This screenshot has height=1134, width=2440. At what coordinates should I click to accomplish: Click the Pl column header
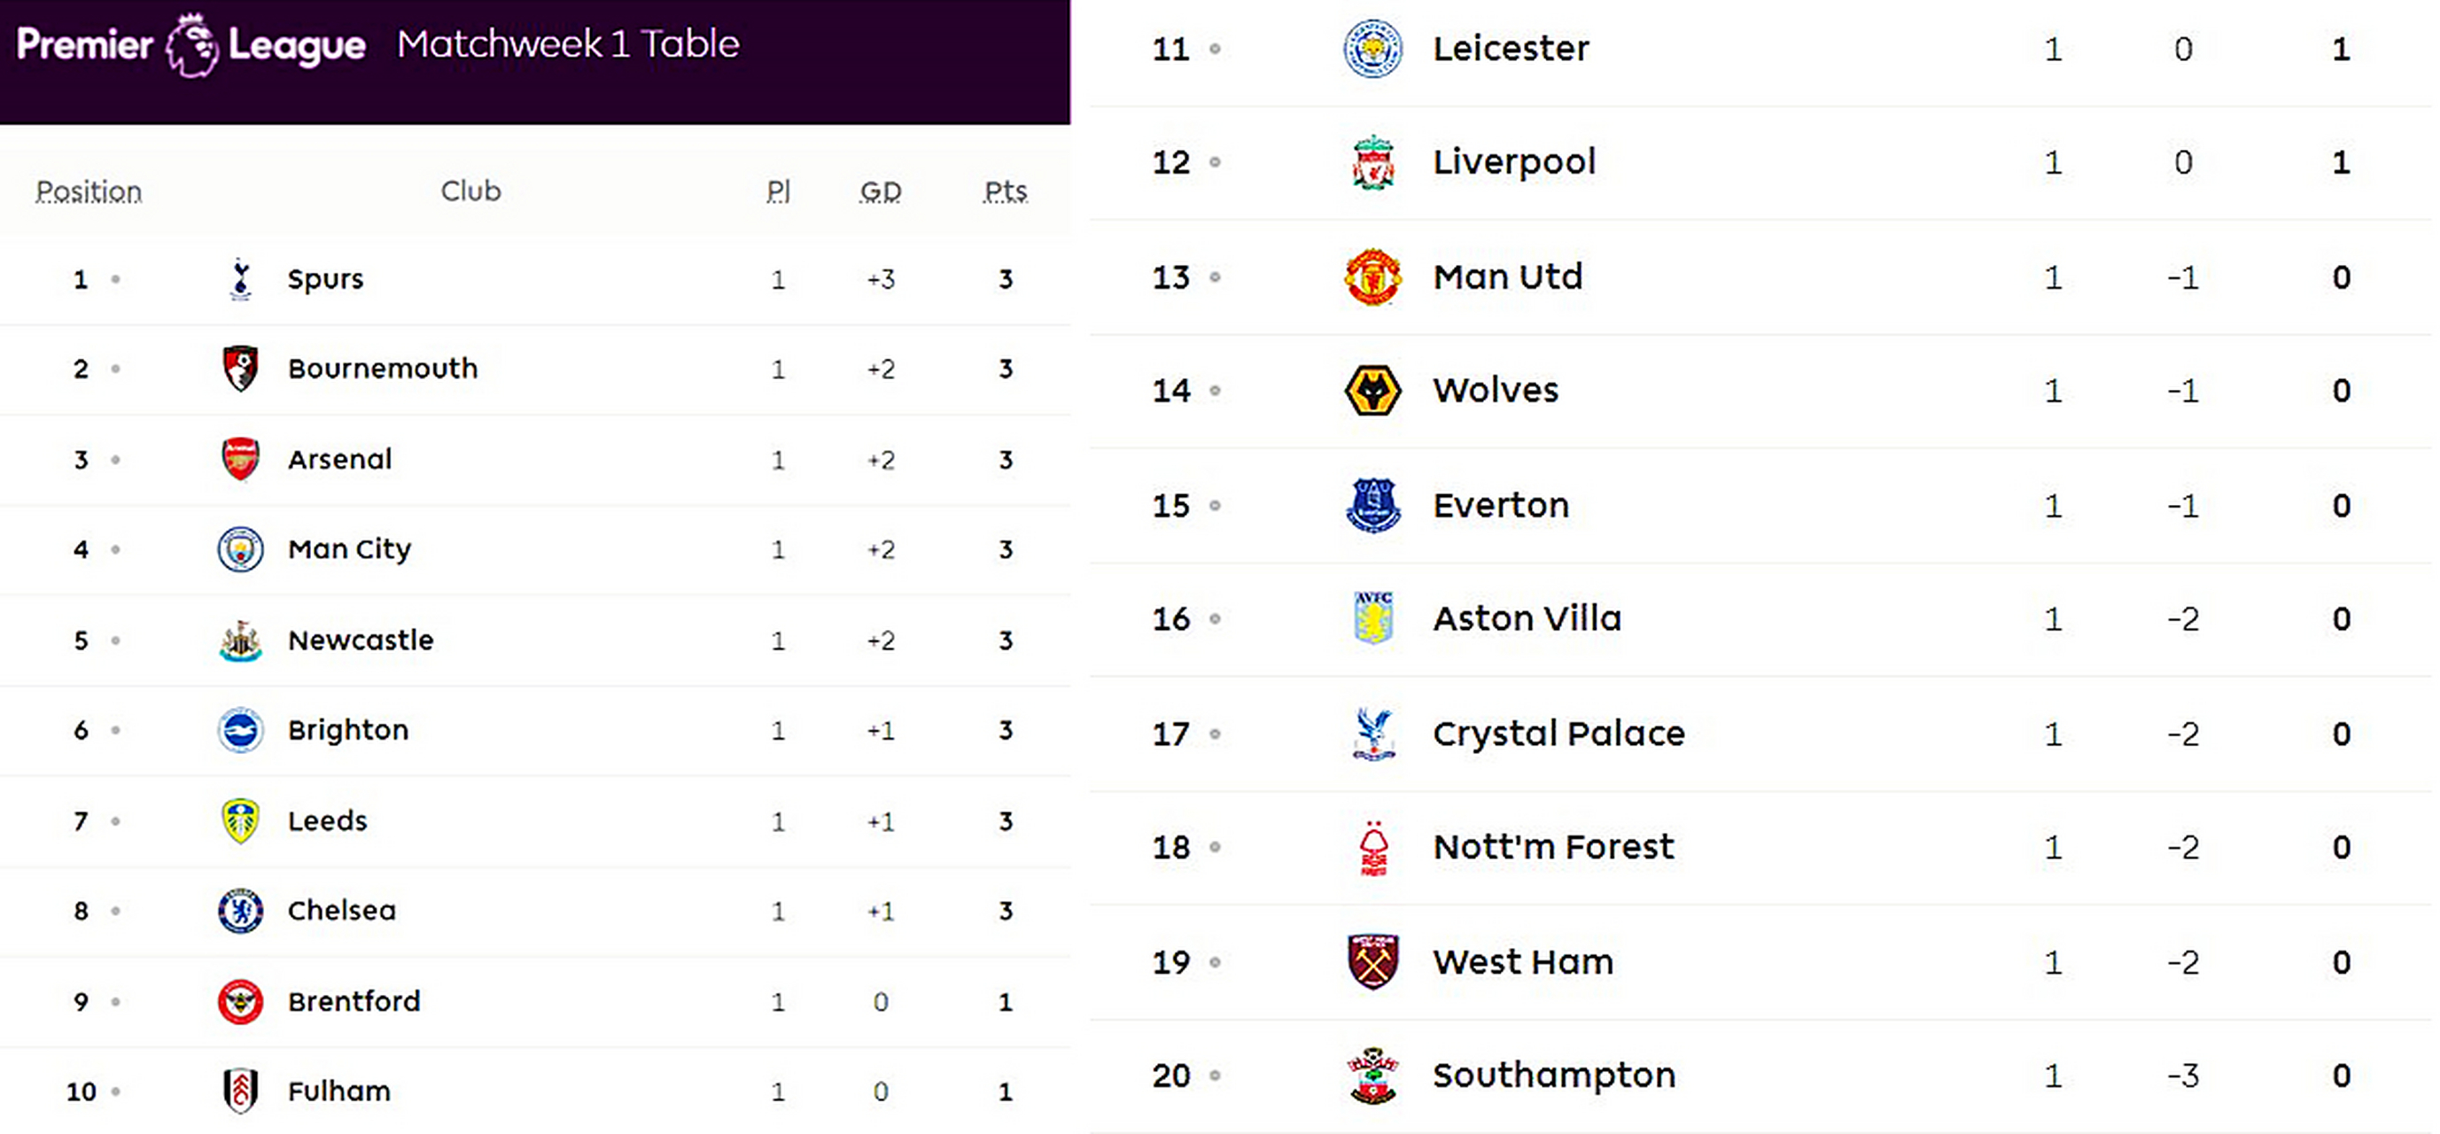pos(778,191)
